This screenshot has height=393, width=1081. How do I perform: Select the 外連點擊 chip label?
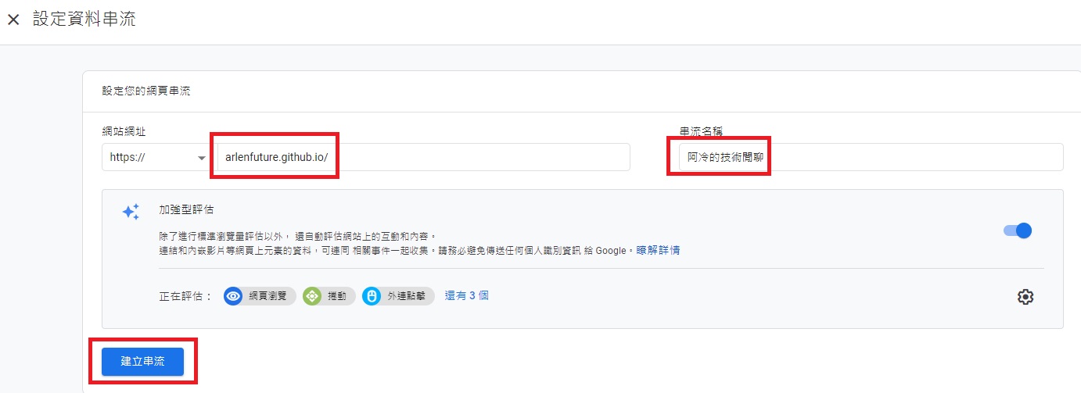407,296
